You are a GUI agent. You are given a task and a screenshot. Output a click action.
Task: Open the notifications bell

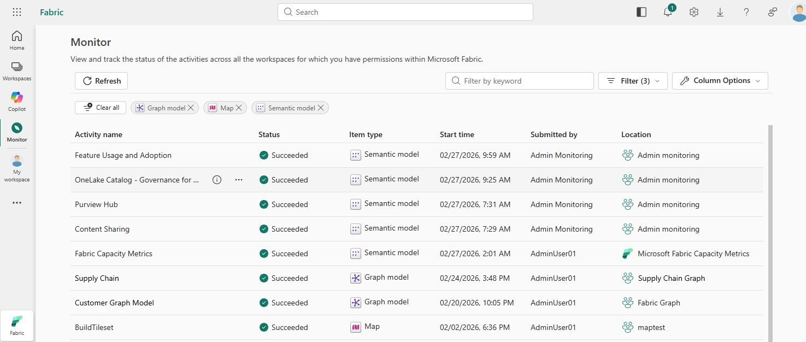pyautogui.click(x=668, y=12)
